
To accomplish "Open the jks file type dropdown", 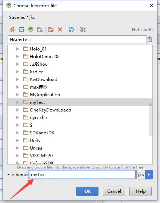I will (x=149, y=175).
